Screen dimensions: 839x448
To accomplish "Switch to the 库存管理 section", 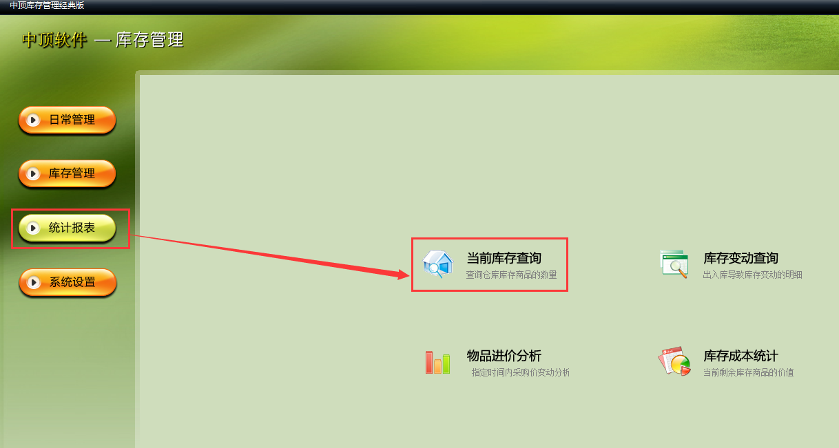I will pyautogui.click(x=67, y=174).
